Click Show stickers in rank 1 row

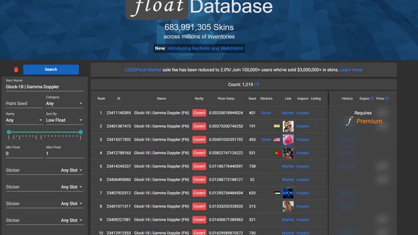(x=266, y=113)
